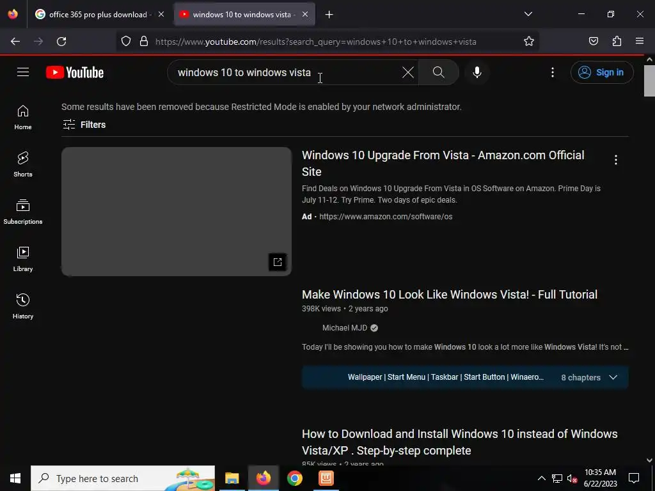Select the 398K views 2 years ago text
The width and height of the screenshot is (655, 491).
345,309
